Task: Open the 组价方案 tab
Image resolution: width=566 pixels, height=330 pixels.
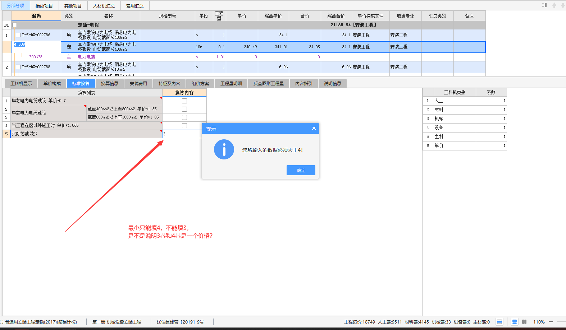Action: tap(200, 83)
